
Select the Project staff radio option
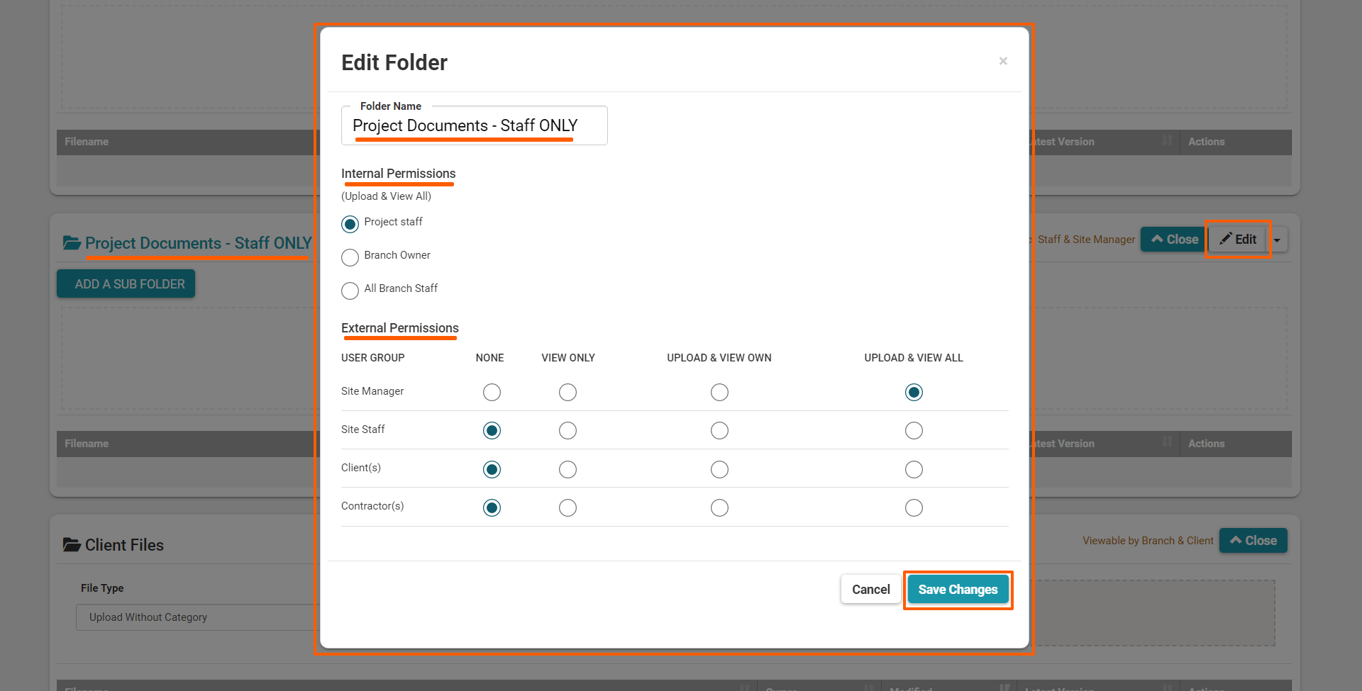pyautogui.click(x=350, y=224)
